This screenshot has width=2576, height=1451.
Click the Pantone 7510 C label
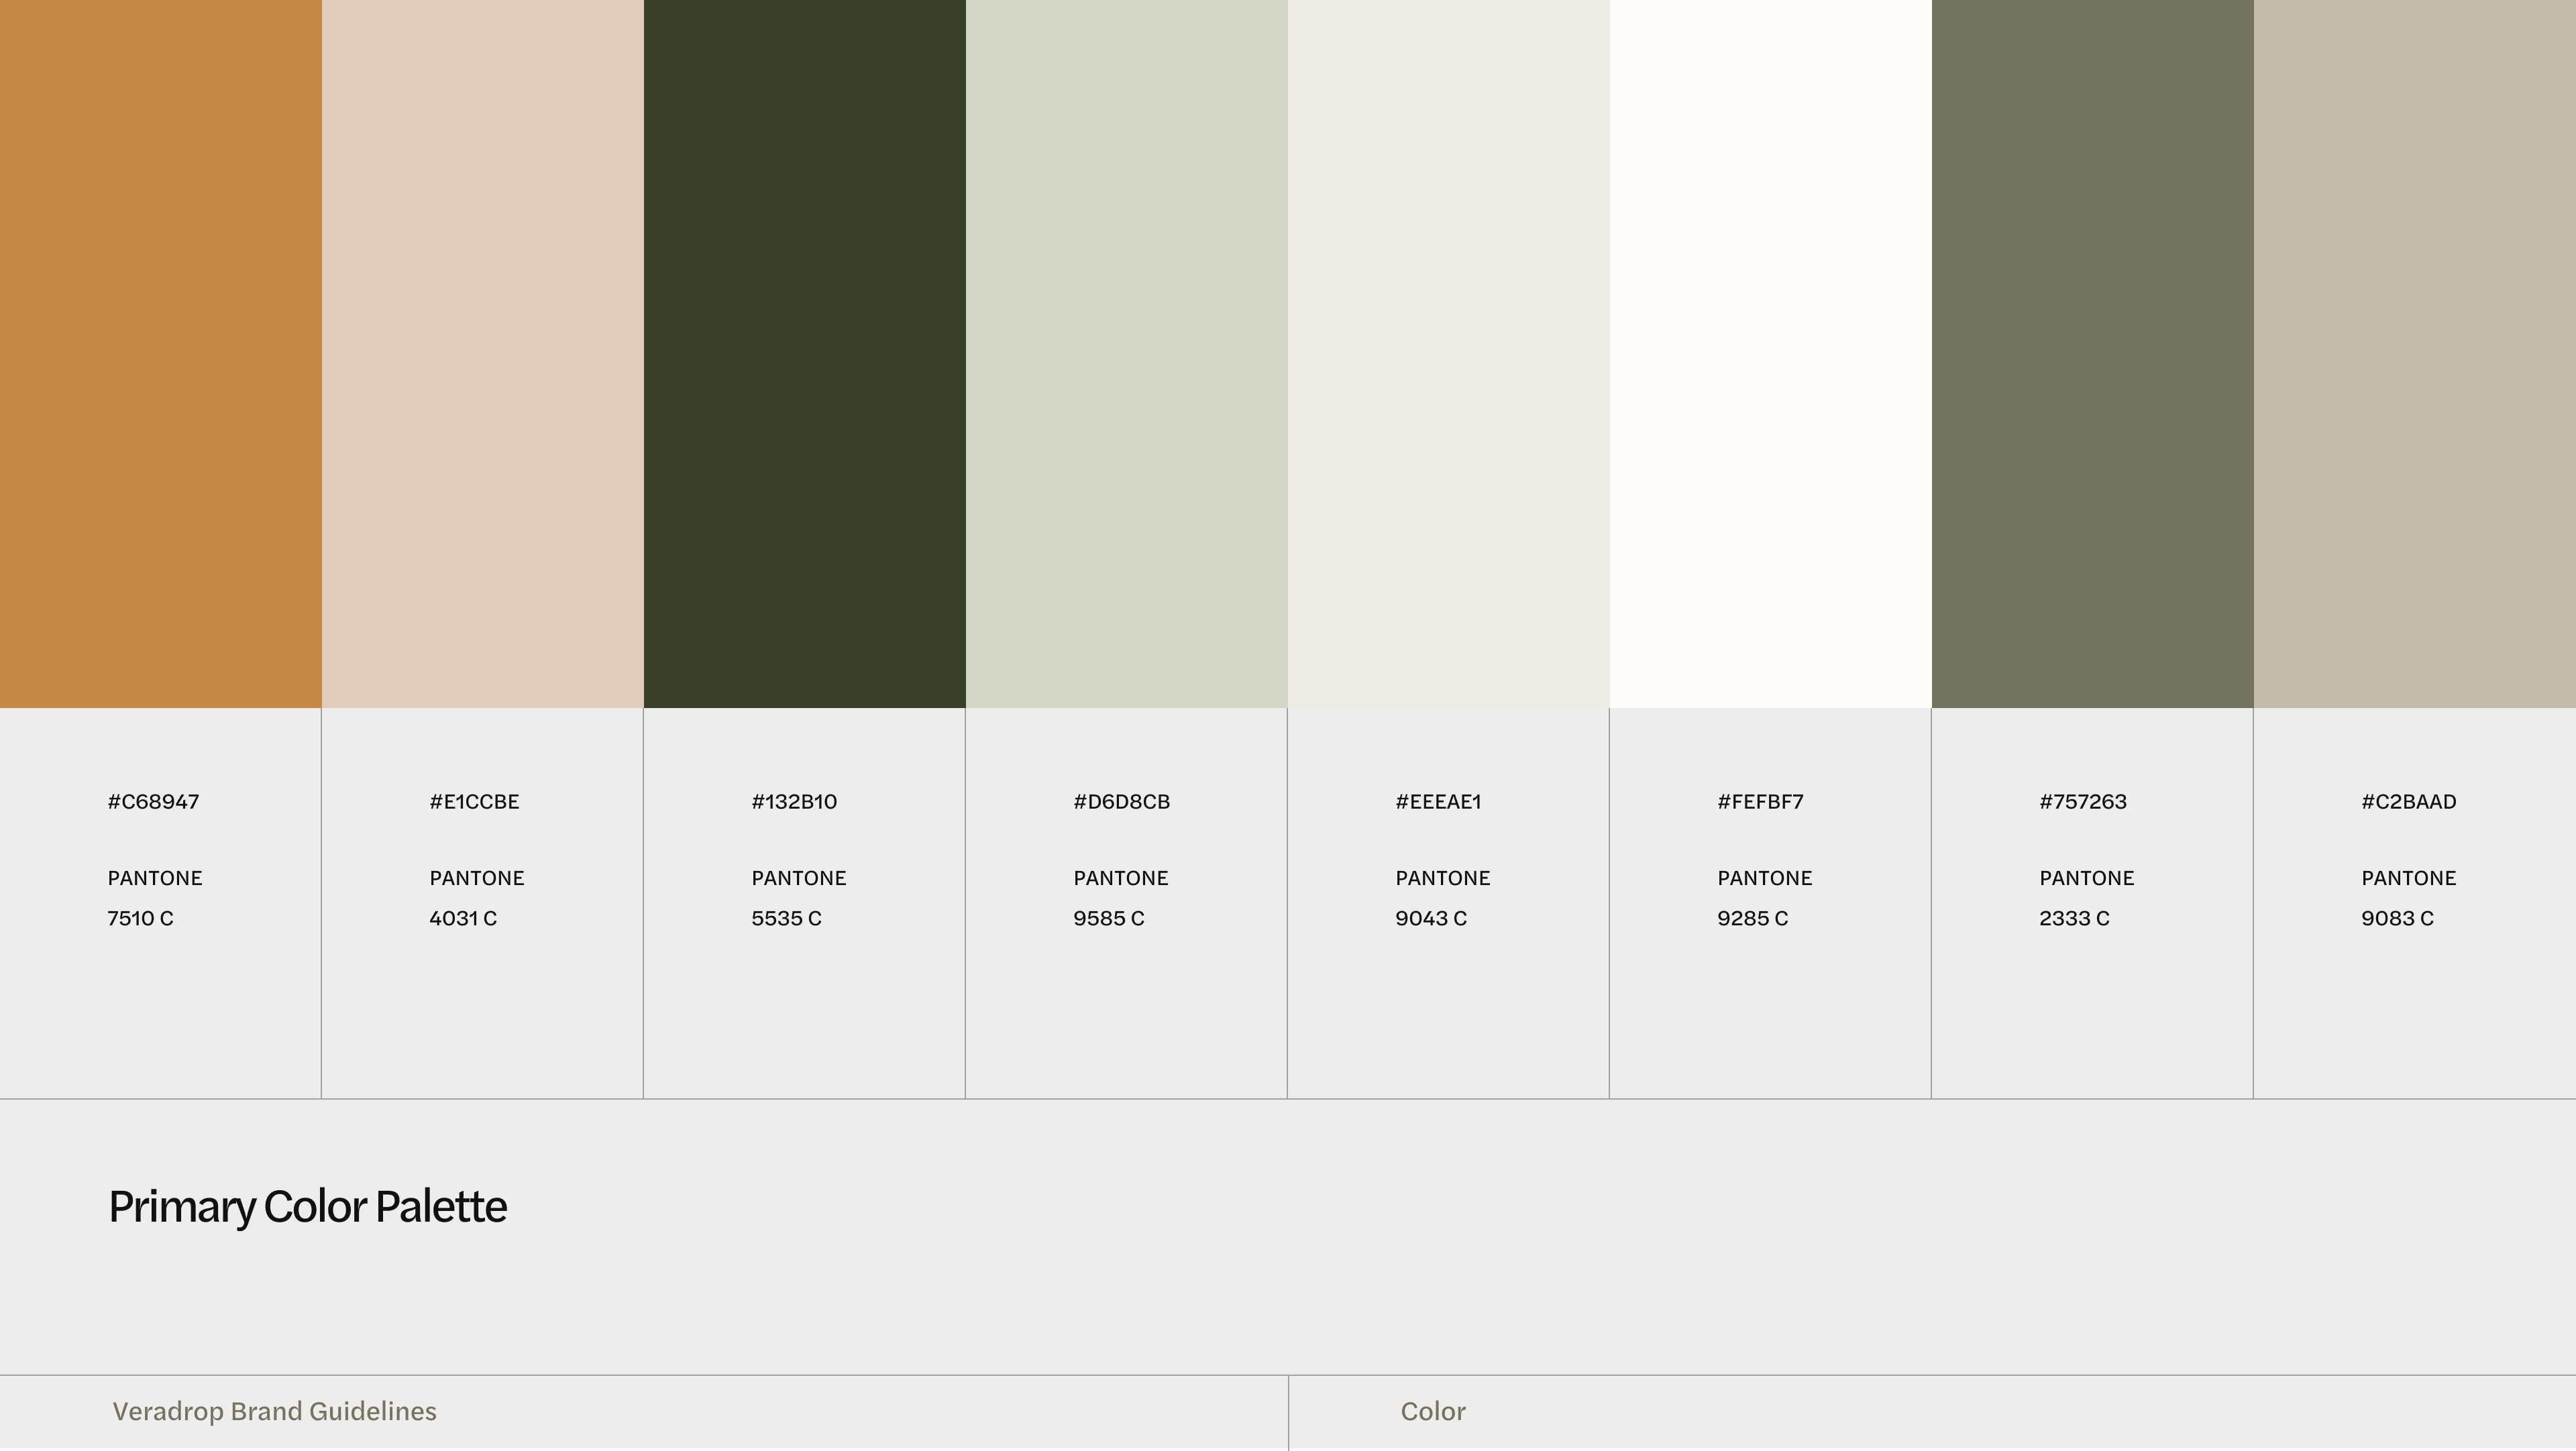tap(141, 919)
